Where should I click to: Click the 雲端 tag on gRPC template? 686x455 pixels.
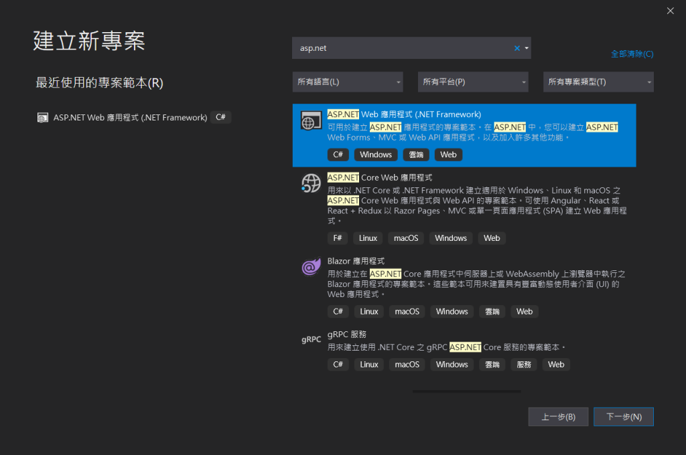click(492, 365)
